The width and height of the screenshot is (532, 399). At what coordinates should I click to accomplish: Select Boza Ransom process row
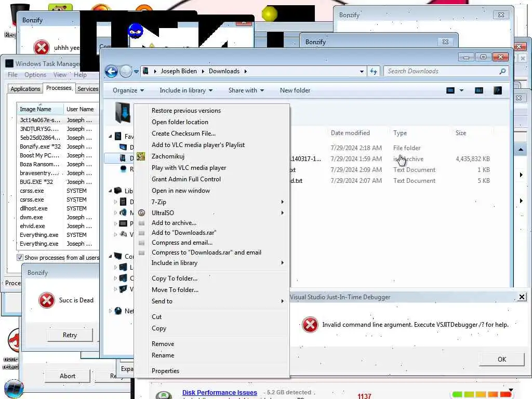(x=58, y=164)
